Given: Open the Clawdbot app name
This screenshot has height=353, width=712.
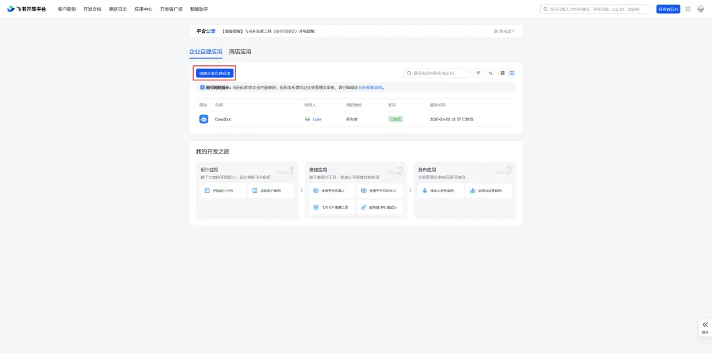Looking at the screenshot, I should (223, 119).
